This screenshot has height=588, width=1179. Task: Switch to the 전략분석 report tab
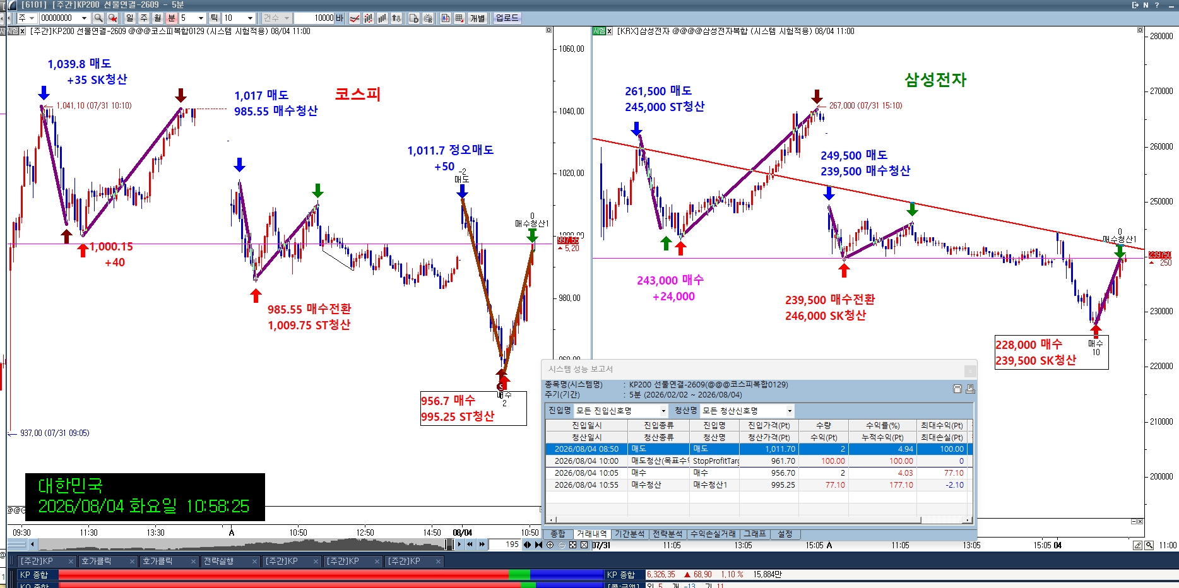668,534
